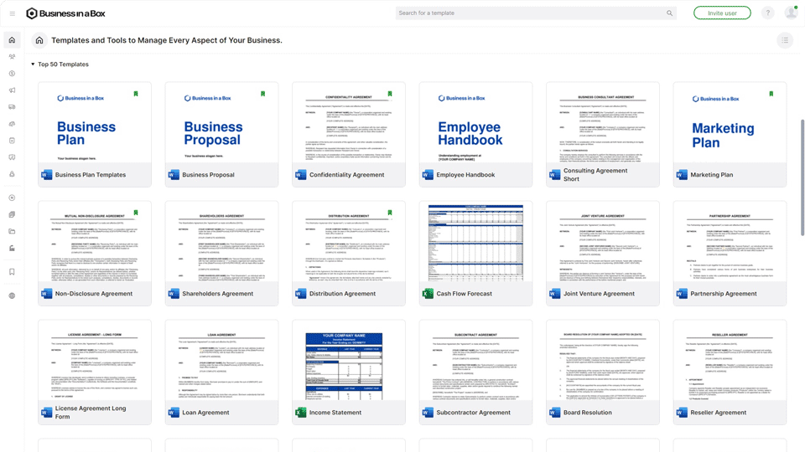Viewport: 805px width, 452px height.
Task: Open the Employee Handbook thumbnail
Action: click(x=475, y=123)
